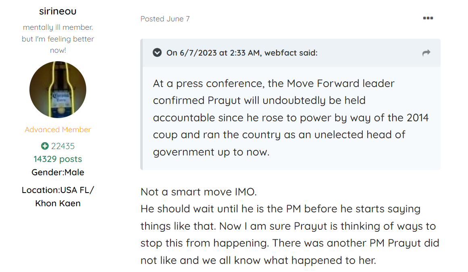The image size is (468, 272).
Task: Click the "government up to now." quote ending
Action: click(x=211, y=152)
